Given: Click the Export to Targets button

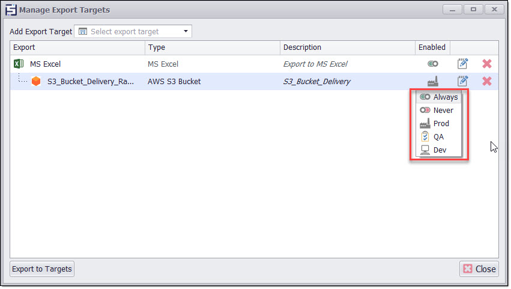Looking at the screenshot, I should pos(42,269).
